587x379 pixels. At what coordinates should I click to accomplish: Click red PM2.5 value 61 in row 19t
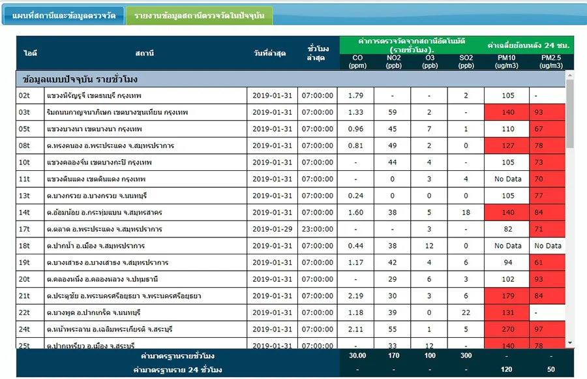(x=547, y=262)
